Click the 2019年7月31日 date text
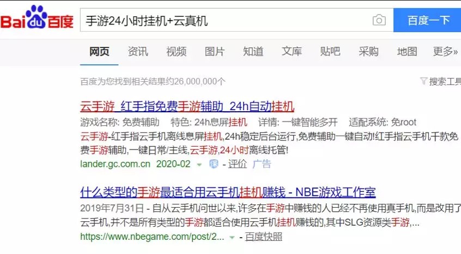Viewport: 461px width, 254px height. tap(112, 208)
